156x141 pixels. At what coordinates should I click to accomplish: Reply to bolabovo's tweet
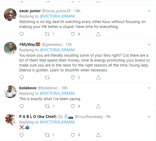22,106
